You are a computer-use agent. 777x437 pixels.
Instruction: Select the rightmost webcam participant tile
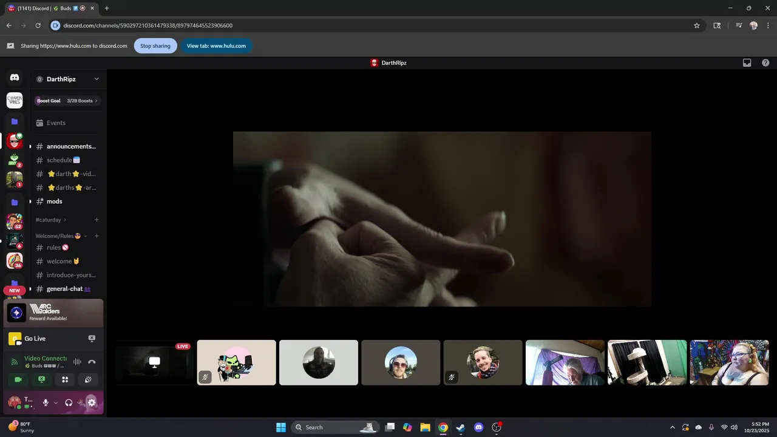coord(730,362)
